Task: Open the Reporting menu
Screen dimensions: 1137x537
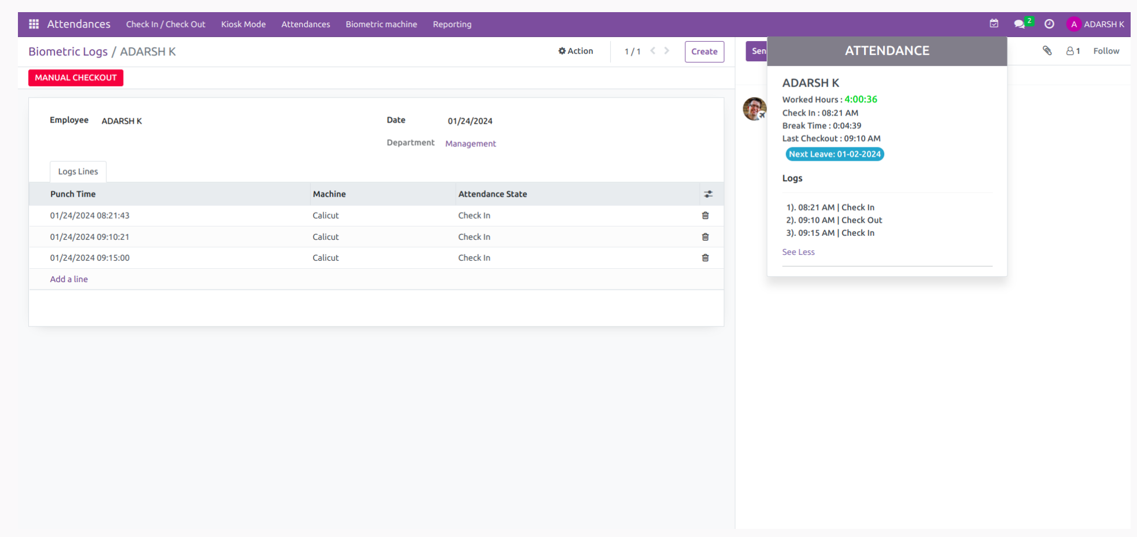Action: click(x=452, y=24)
